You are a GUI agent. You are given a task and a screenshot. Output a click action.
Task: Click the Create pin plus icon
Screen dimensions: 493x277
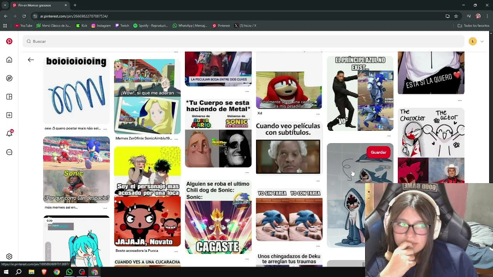(x=9, y=115)
